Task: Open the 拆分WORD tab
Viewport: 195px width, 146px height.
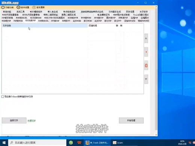Action: point(88,21)
